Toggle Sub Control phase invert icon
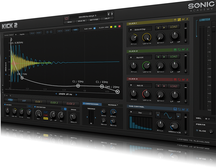The width and height of the screenshot is (216, 168). click(179, 109)
